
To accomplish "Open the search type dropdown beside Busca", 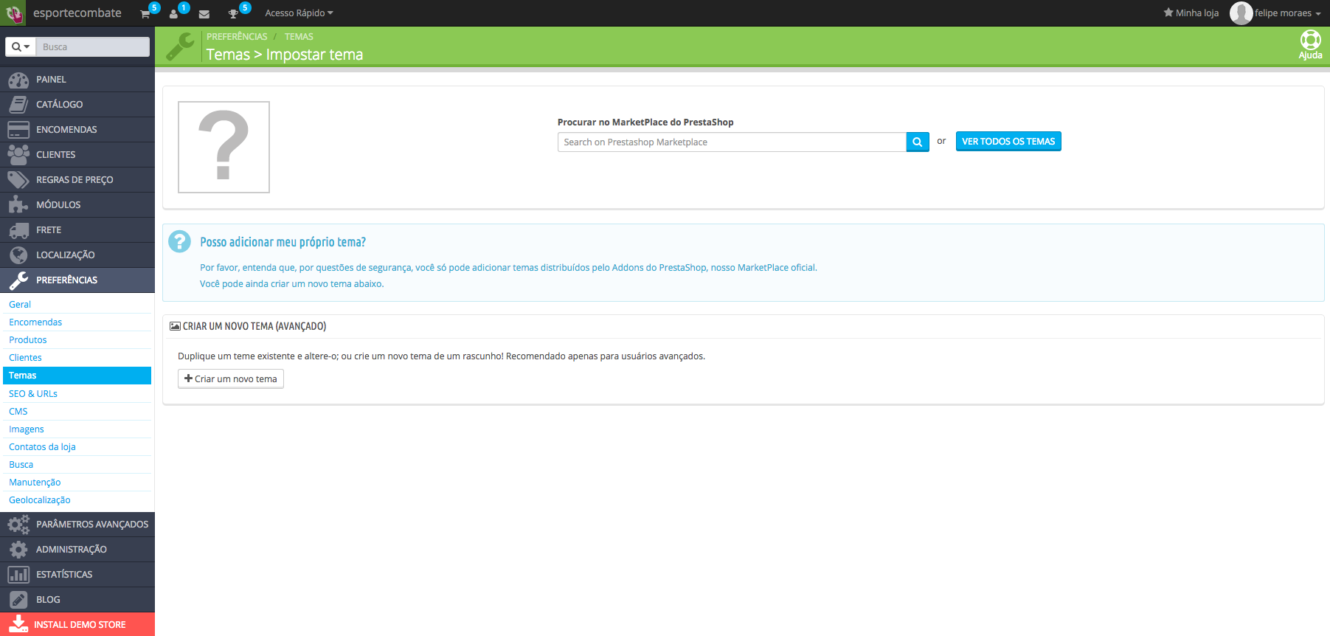I will (x=21, y=46).
